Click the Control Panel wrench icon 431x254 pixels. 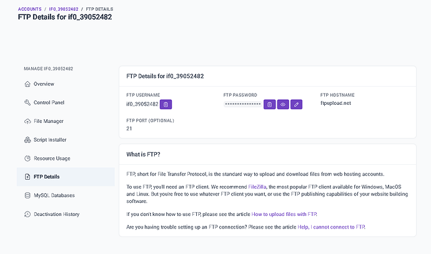(x=27, y=103)
